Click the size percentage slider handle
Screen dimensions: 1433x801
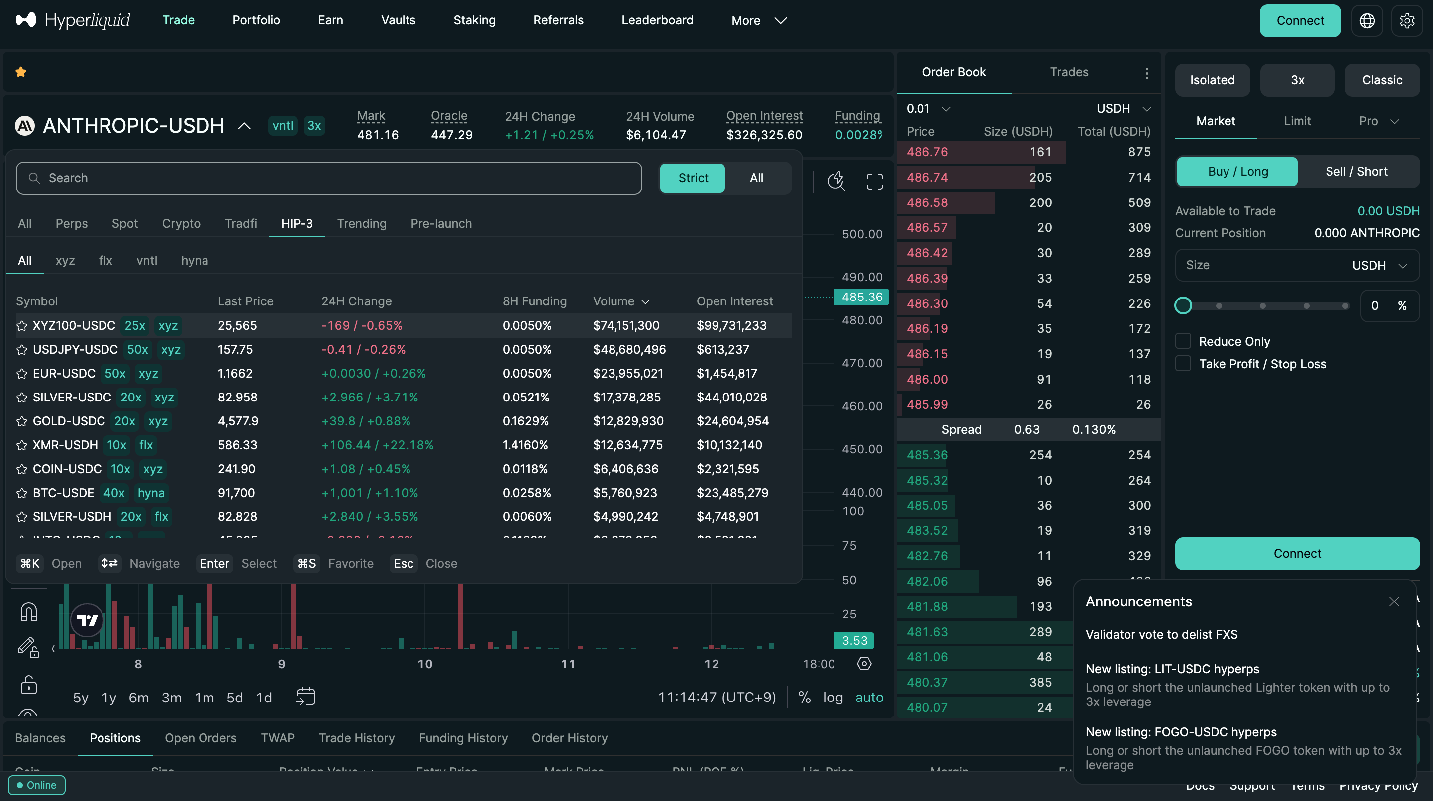pos(1183,305)
